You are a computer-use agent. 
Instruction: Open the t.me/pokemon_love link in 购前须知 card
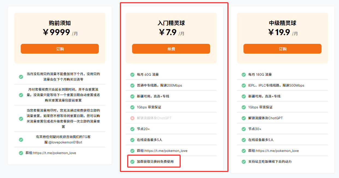[55, 153]
